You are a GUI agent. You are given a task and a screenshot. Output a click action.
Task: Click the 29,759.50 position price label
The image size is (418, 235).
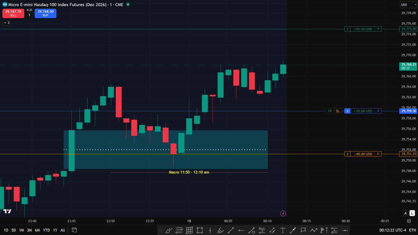point(409,111)
